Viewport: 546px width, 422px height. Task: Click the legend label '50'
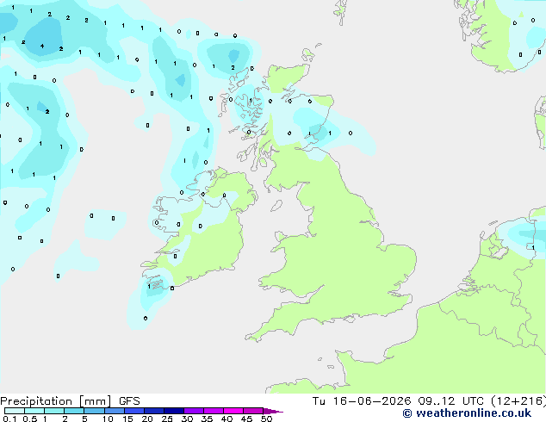tap(266, 419)
